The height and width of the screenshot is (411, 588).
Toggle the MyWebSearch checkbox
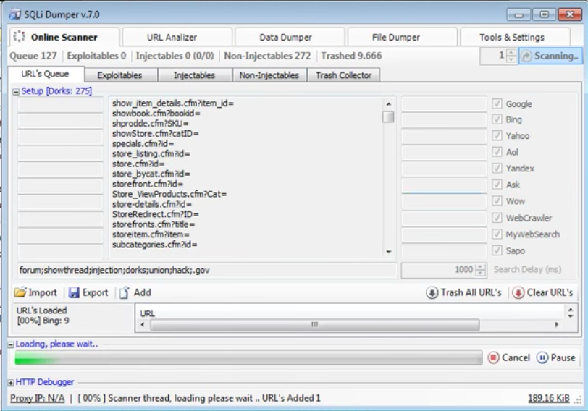[x=497, y=234]
